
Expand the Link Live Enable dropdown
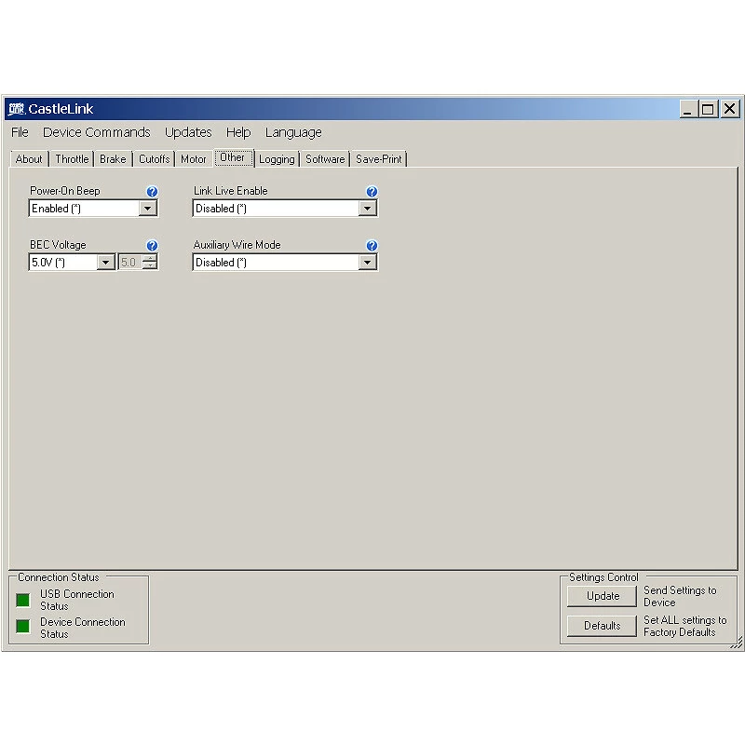click(367, 209)
